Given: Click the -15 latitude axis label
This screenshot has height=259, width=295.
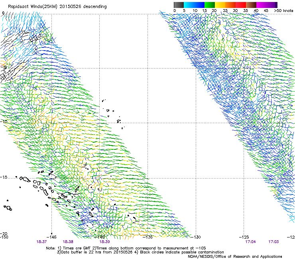Looking at the screenshot, I should click(4, 177).
